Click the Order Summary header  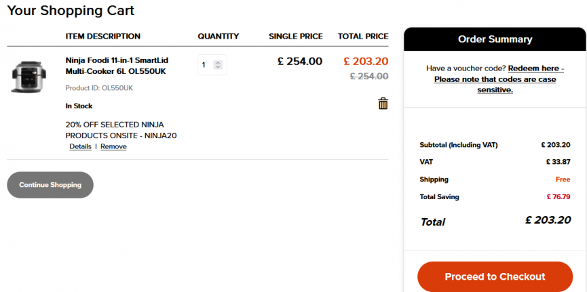[495, 39]
